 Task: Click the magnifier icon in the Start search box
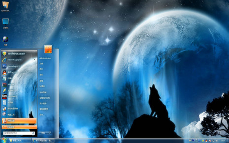pyautogui.click(x=33, y=133)
